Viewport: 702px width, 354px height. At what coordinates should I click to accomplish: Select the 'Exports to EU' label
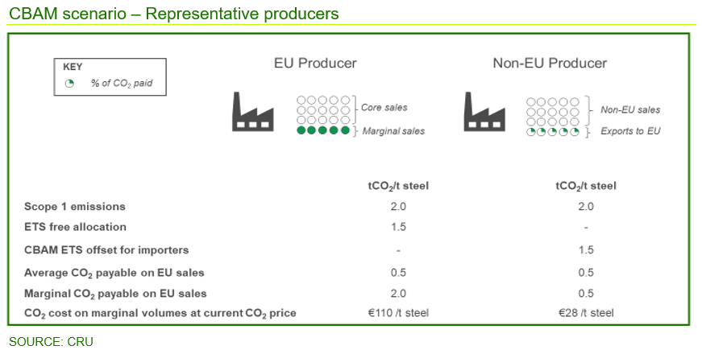pyautogui.click(x=630, y=130)
